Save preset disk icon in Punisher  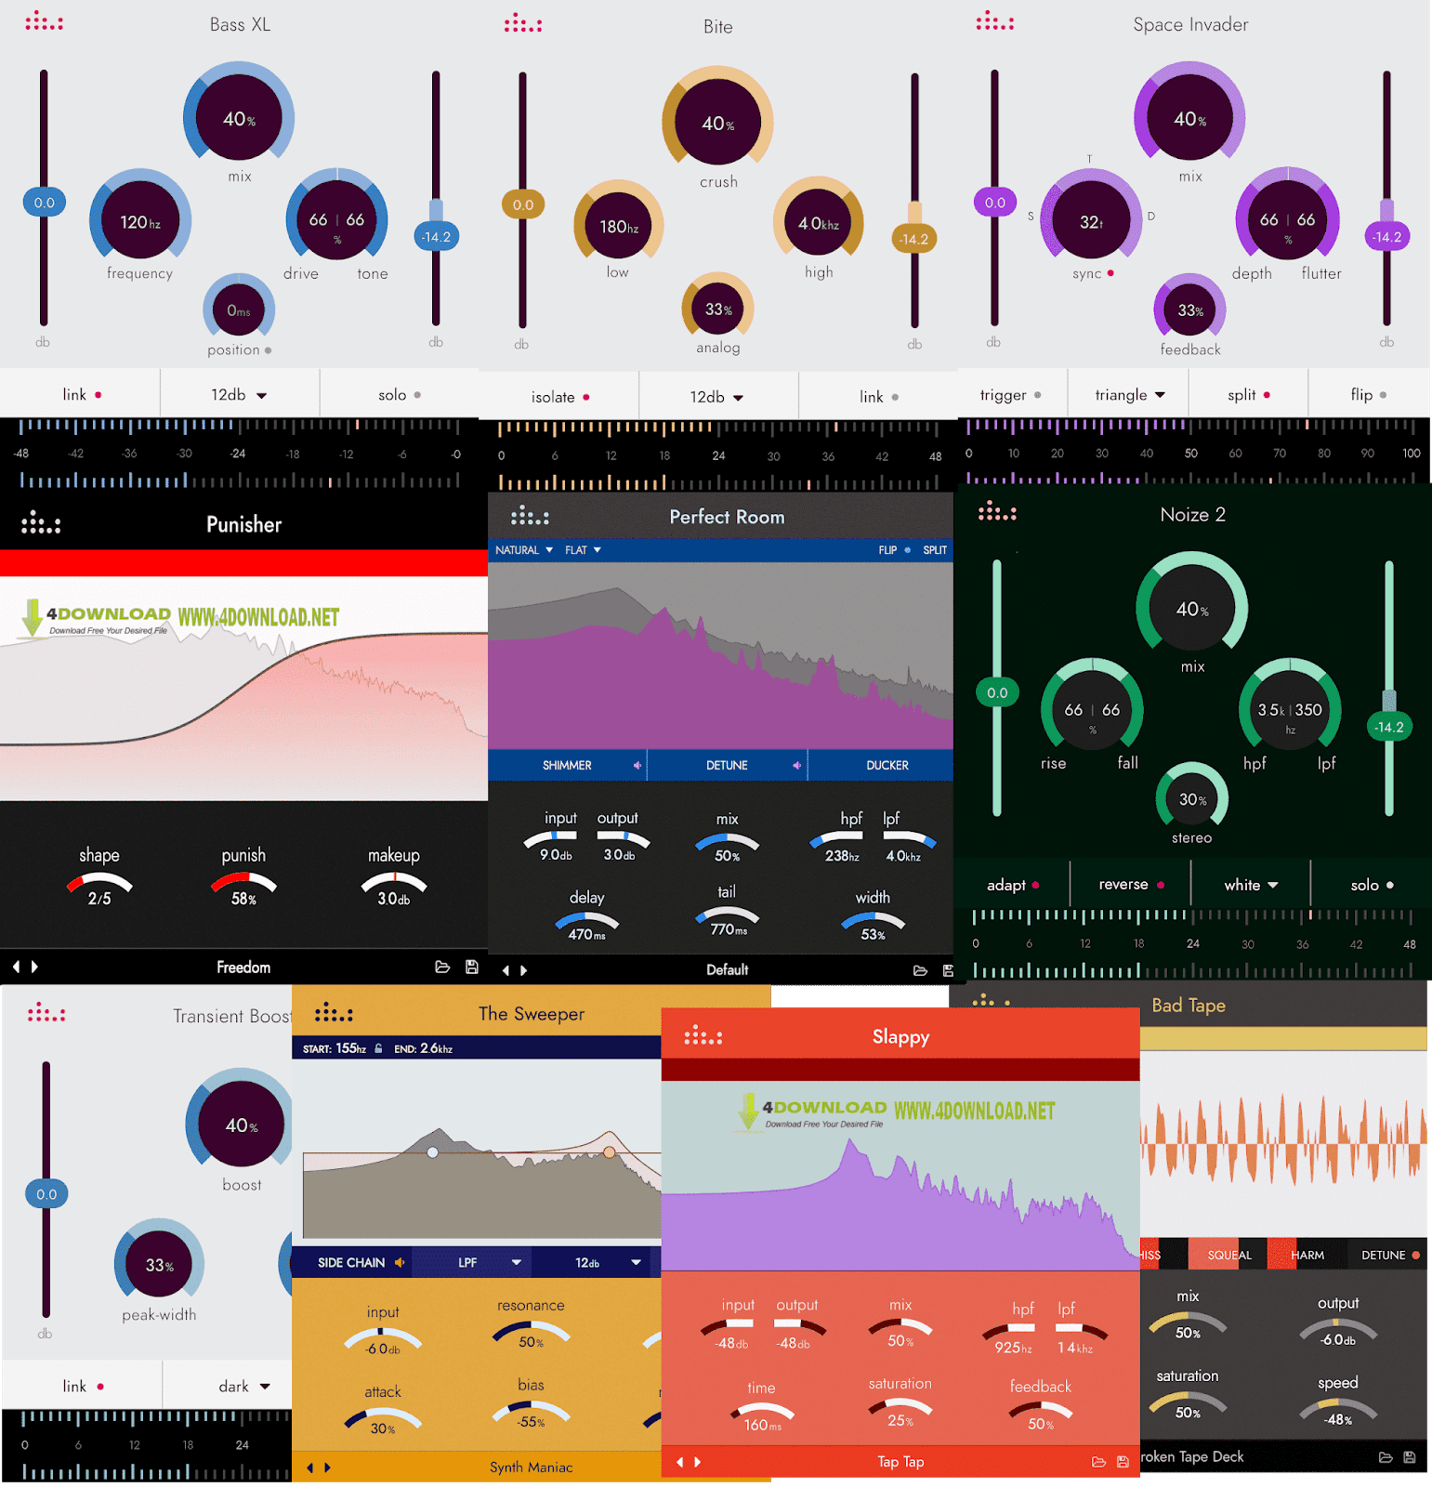(472, 967)
